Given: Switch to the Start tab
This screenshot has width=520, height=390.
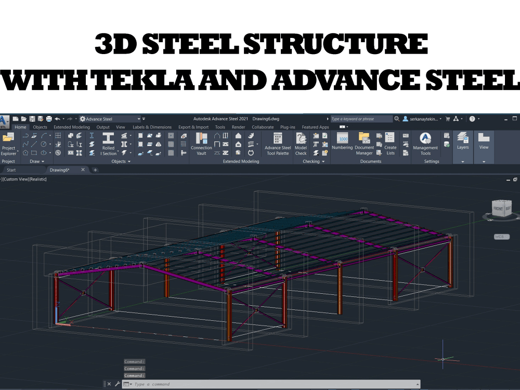Looking at the screenshot, I should pos(11,170).
